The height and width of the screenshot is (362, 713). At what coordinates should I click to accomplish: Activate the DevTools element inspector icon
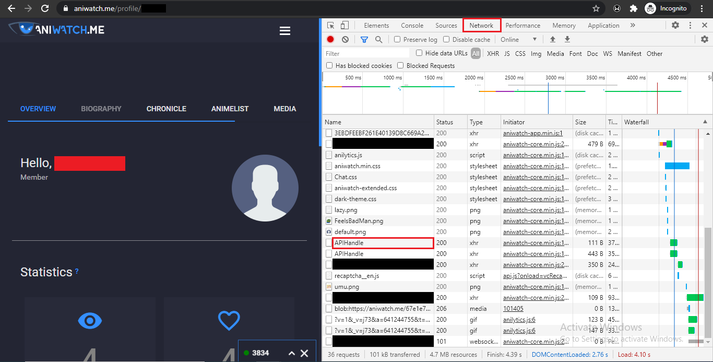331,25
